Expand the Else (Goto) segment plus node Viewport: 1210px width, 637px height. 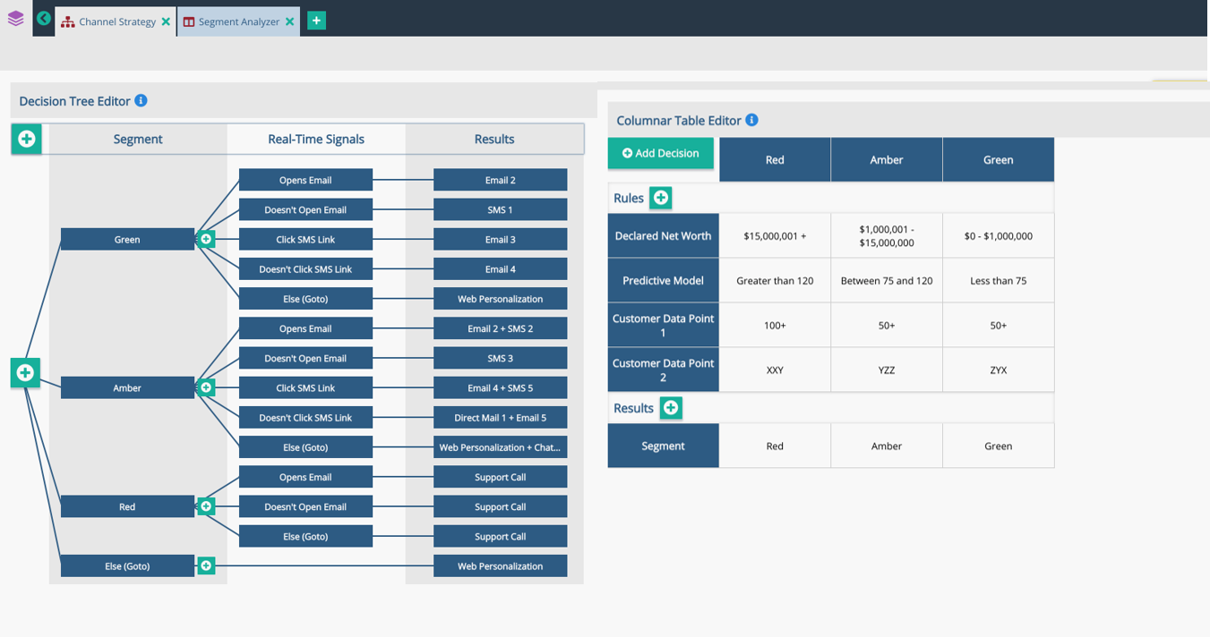tap(206, 565)
